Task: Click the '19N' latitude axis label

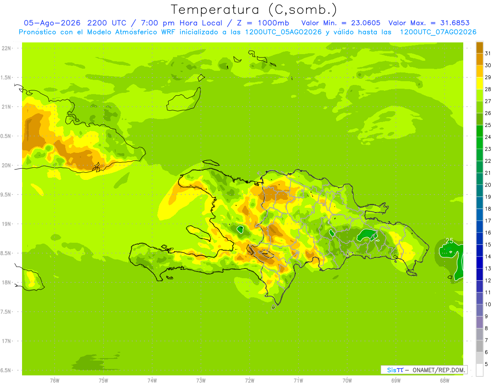Action: (x=7, y=224)
